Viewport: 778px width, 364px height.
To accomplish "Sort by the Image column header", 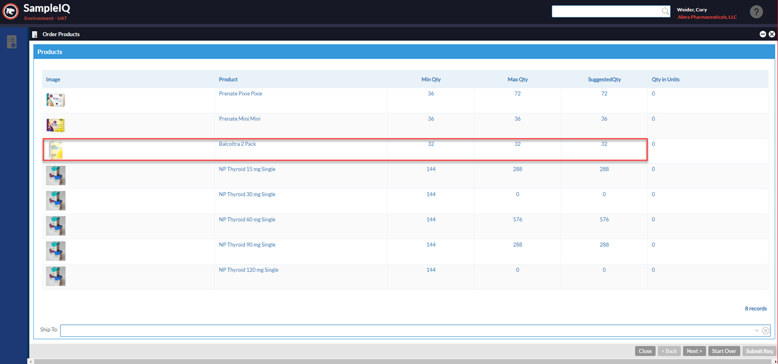I will point(53,80).
